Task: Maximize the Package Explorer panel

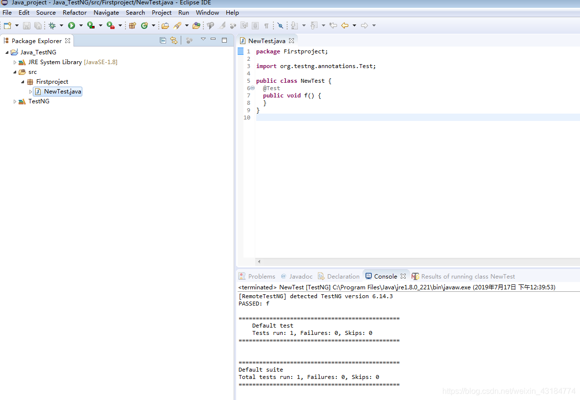Action: [224, 40]
